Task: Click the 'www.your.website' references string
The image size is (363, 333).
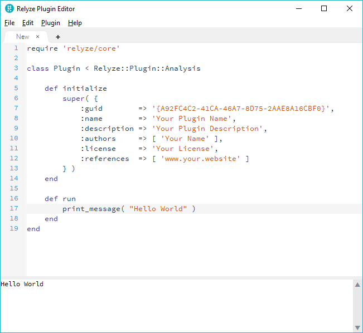Action: click(x=201, y=159)
